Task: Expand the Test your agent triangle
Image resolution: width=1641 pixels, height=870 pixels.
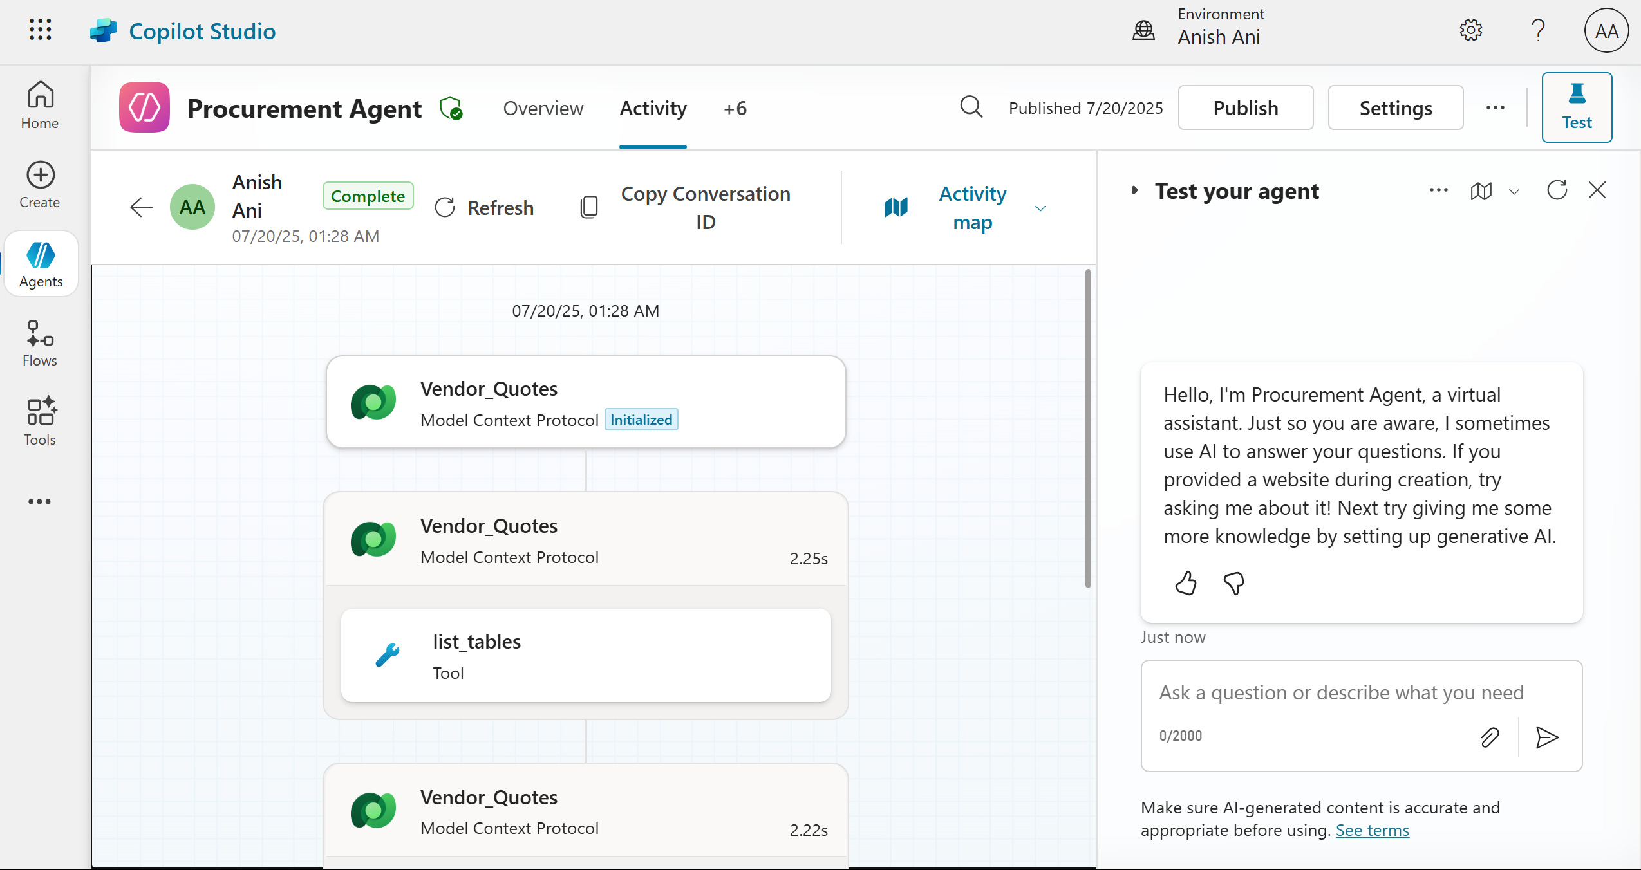Action: coord(1134,190)
